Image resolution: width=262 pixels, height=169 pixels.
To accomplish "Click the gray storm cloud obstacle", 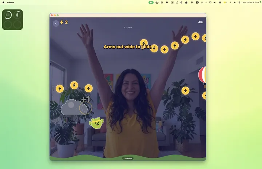I will tap(74, 108).
